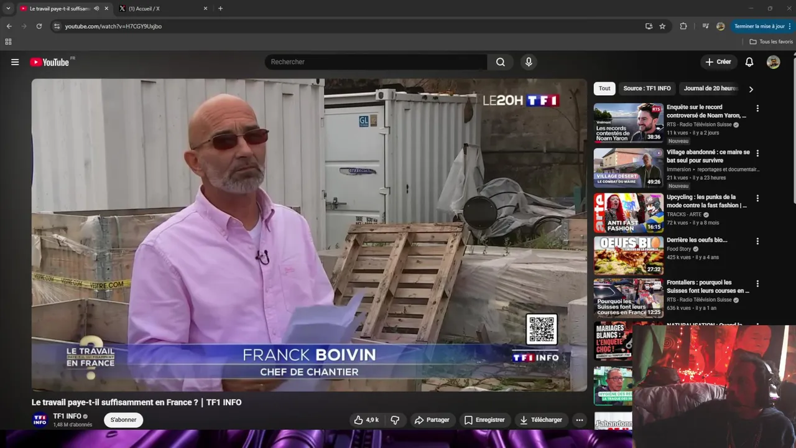Install app icon in address bar

click(x=649, y=26)
